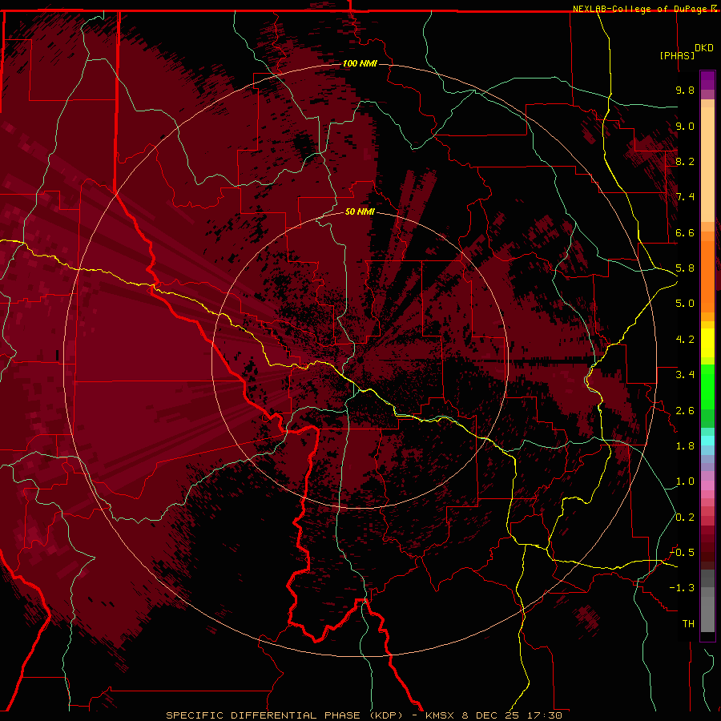Click the 3.4 value on the color scale
The width and height of the screenshot is (721, 721).
click(685, 375)
